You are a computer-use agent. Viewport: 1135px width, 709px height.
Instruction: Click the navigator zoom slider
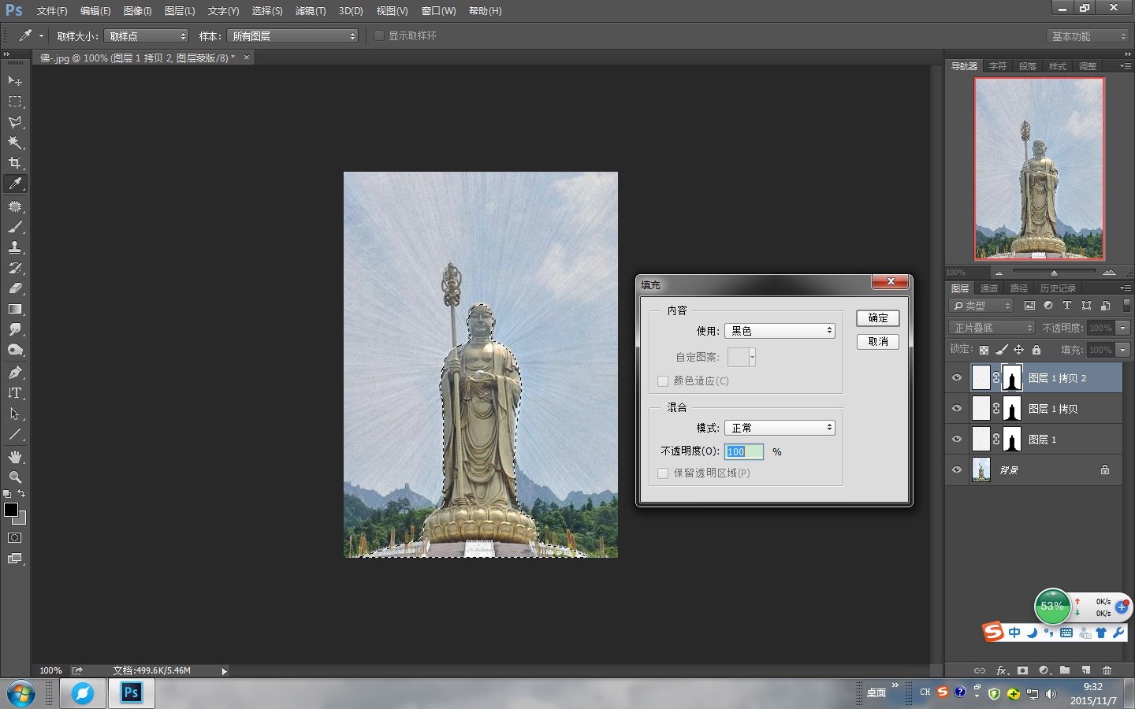(x=1054, y=273)
